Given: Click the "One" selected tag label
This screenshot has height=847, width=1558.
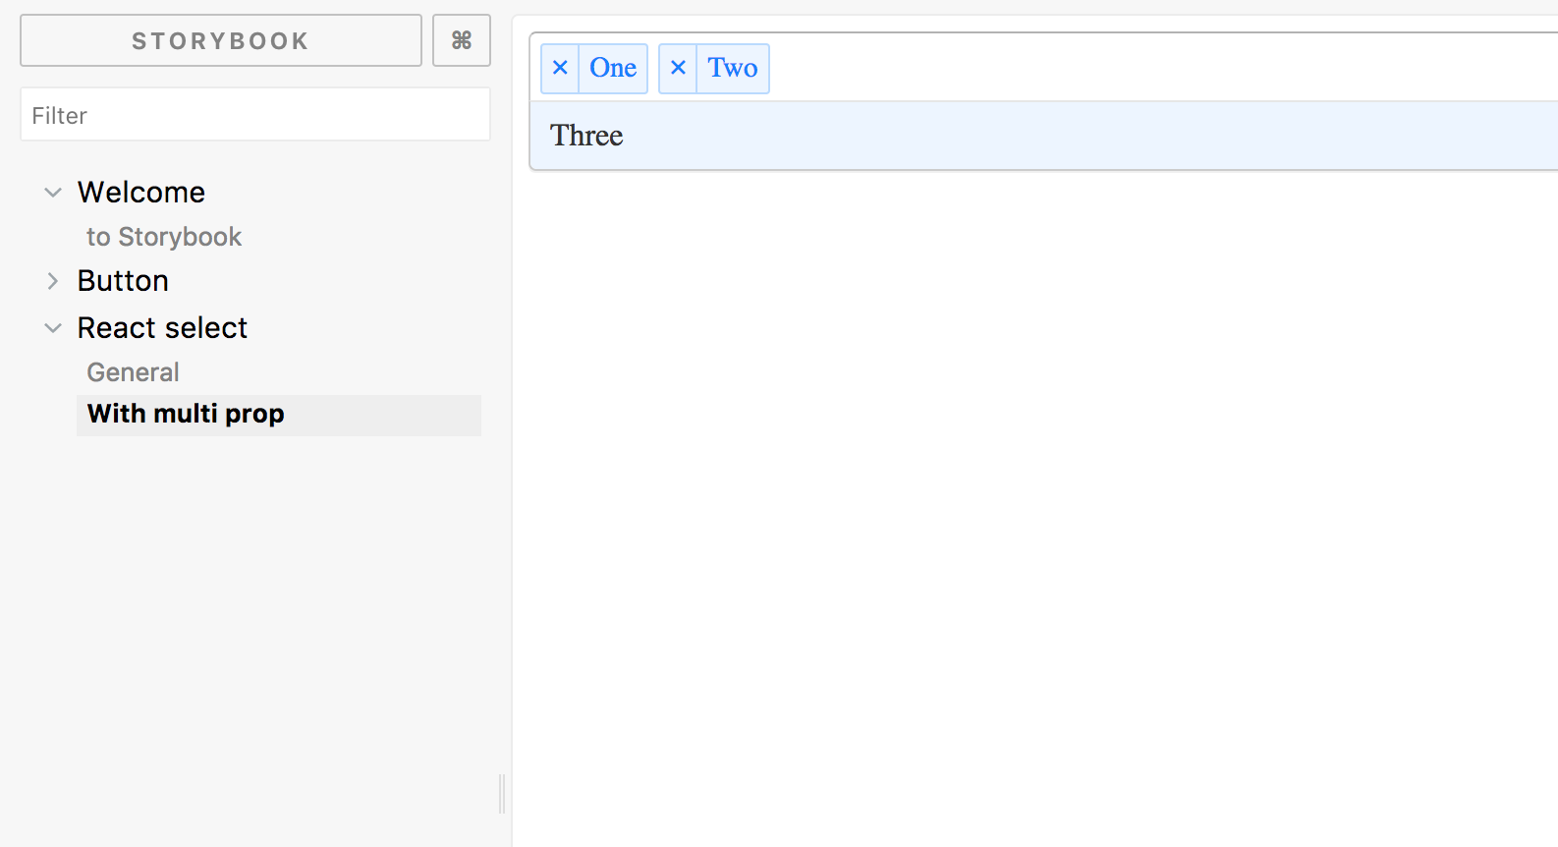Looking at the screenshot, I should point(613,68).
